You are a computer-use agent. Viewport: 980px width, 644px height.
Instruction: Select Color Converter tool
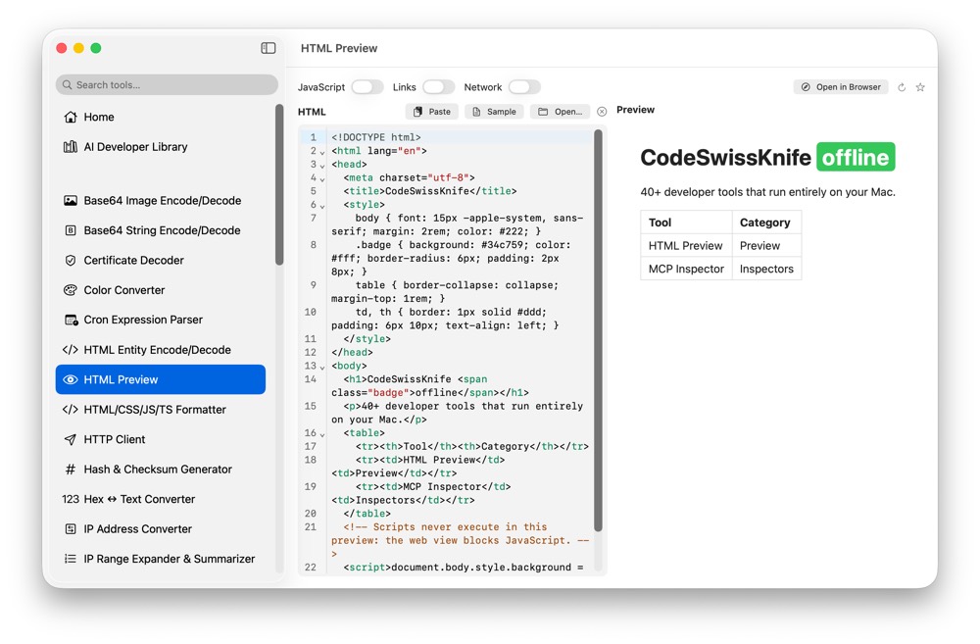pos(161,290)
